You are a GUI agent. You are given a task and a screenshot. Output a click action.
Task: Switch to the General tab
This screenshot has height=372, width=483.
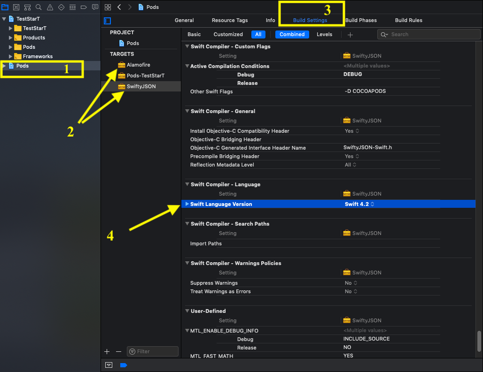tap(184, 20)
